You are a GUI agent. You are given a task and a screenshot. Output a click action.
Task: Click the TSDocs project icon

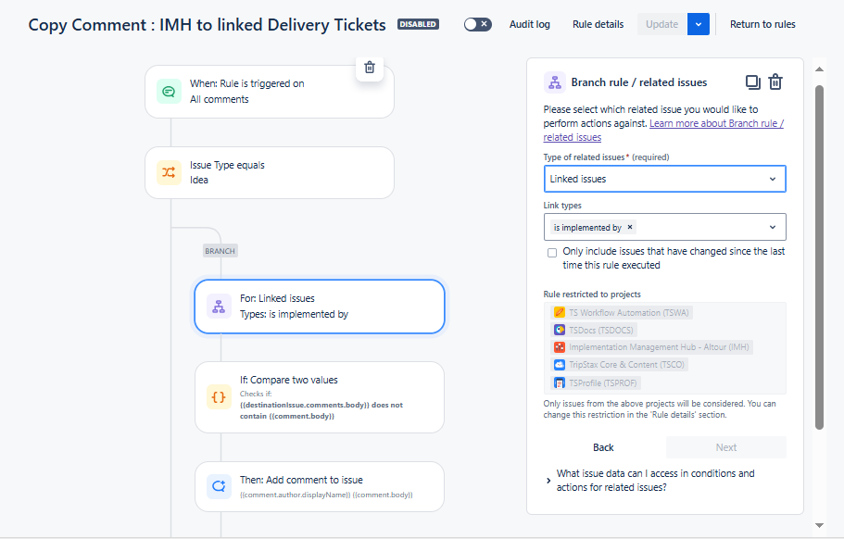[x=560, y=330]
